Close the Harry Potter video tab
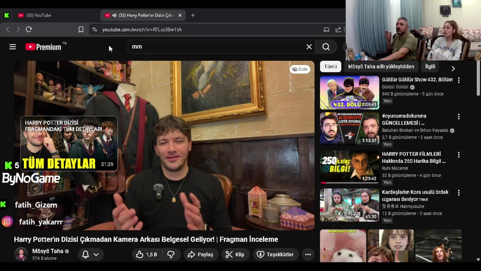 click(x=180, y=15)
